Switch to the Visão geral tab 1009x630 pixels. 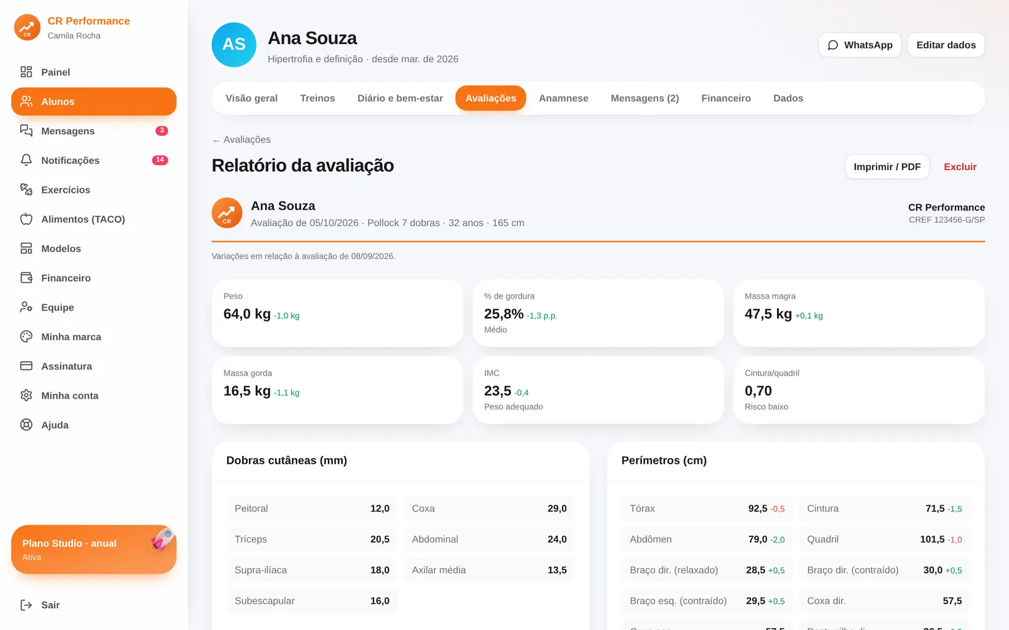point(252,98)
